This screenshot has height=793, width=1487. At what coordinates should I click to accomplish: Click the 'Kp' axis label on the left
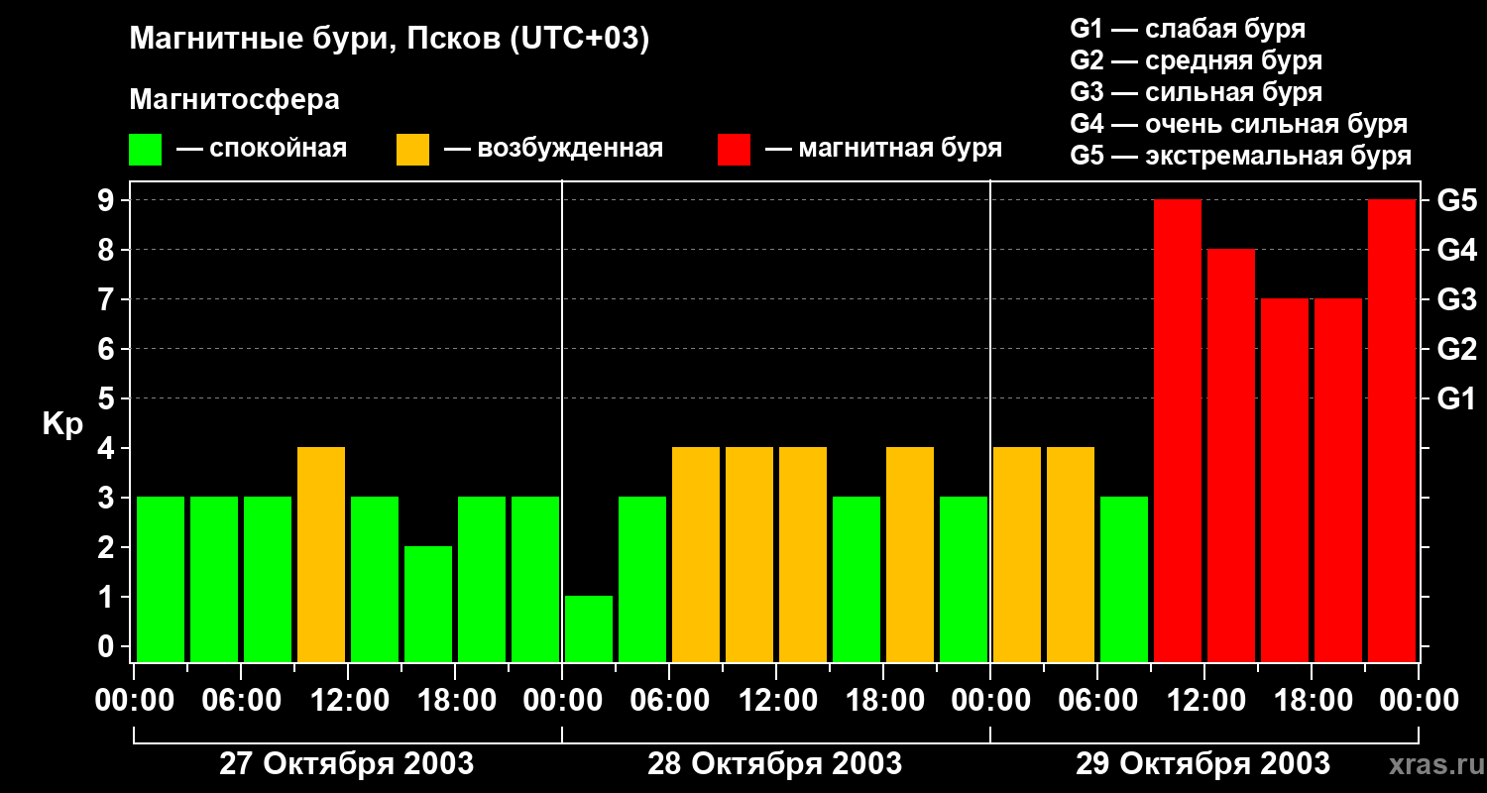[x=62, y=424]
